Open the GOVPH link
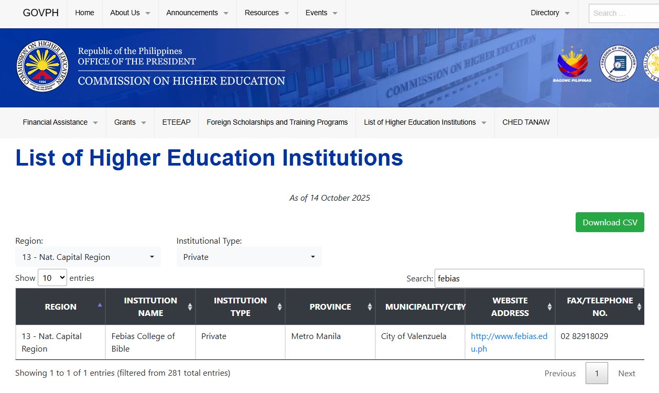Image resolution: width=659 pixels, height=393 pixels. click(x=41, y=13)
